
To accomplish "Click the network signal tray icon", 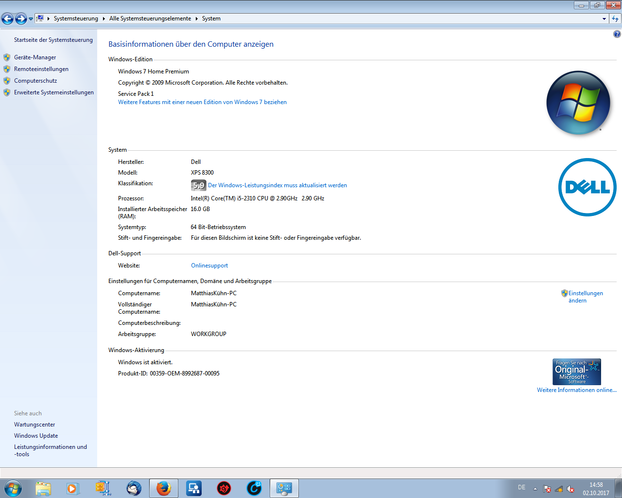I will point(559,489).
